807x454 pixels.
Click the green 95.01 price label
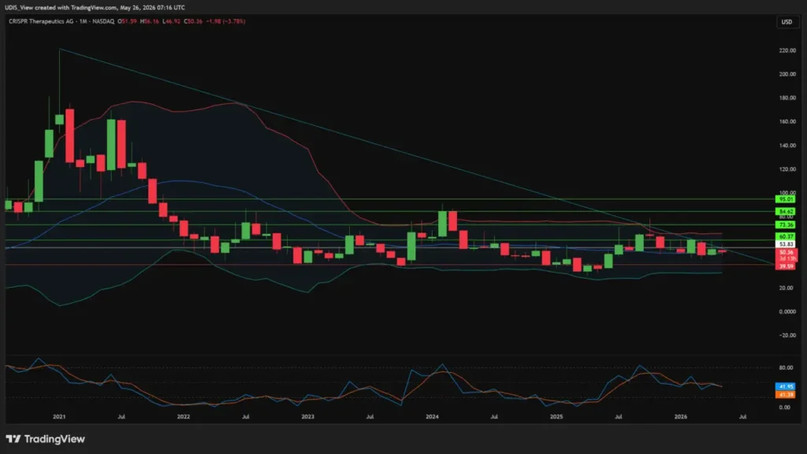pyautogui.click(x=786, y=199)
